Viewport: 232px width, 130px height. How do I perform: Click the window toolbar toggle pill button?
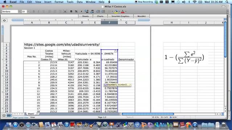pos(223,6)
